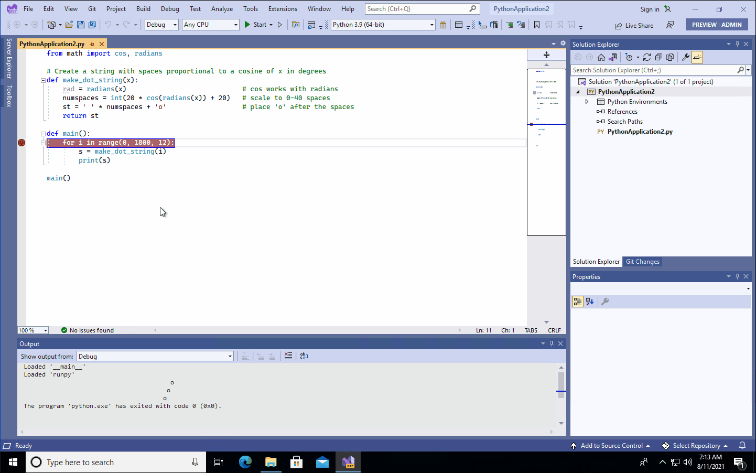Viewport: 756px width, 473px height.
Task: Toggle a bookmark on the current line
Action: (537, 25)
